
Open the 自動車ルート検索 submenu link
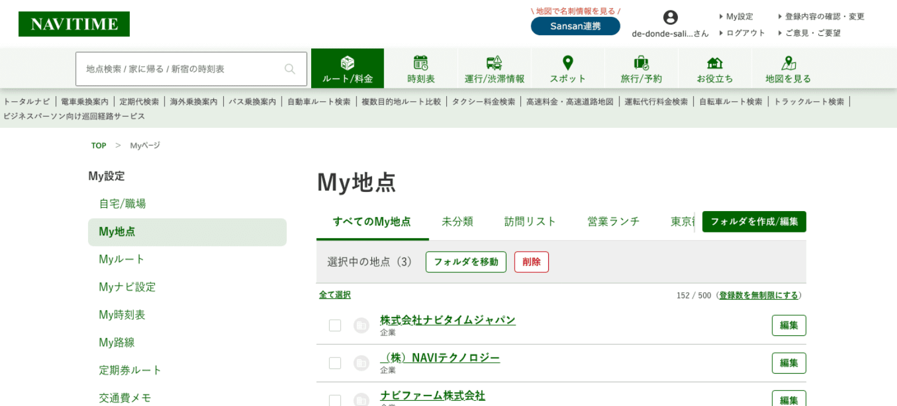(319, 102)
